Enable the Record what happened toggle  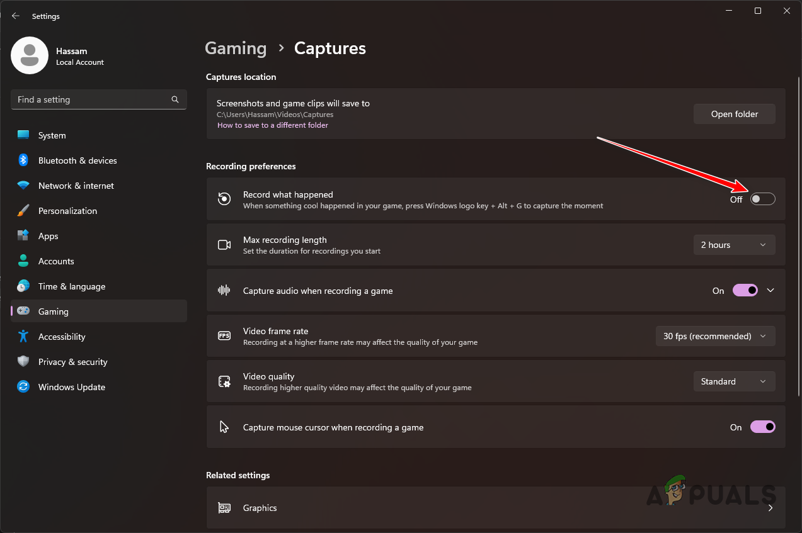pyautogui.click(x=762, y=198)
